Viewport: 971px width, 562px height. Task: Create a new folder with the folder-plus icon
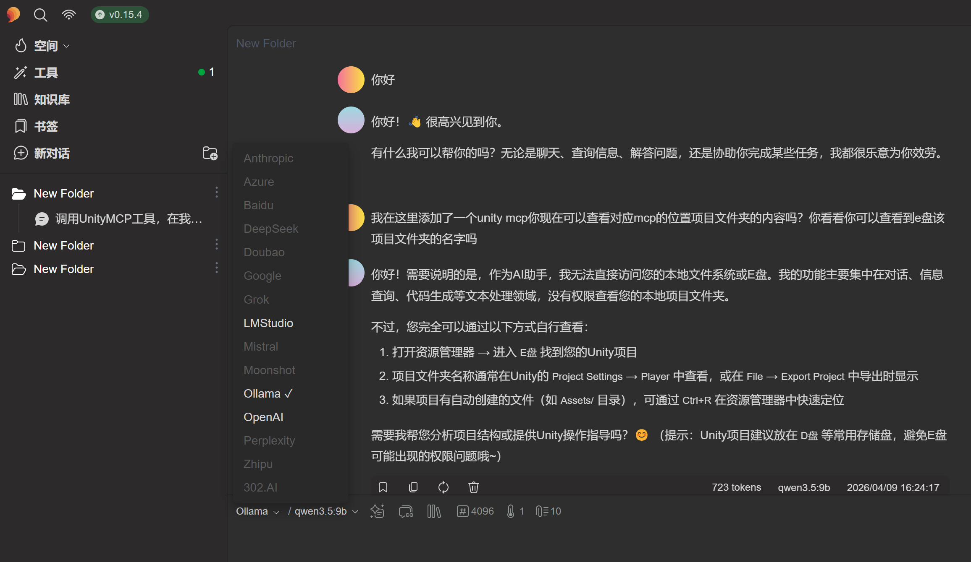tap(210, 154)
